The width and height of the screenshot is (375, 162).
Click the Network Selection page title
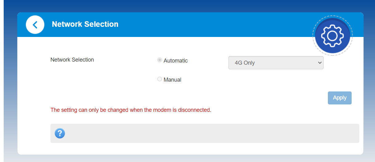point(85,24)
